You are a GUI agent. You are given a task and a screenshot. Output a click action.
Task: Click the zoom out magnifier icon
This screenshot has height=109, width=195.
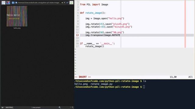tap(60, 107)
